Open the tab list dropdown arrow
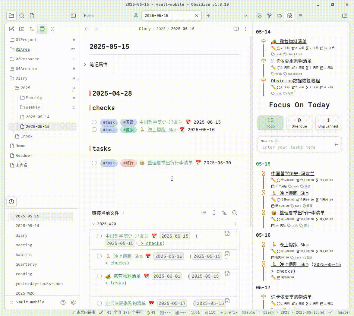The image size is (354, 316). coord(246,16)
